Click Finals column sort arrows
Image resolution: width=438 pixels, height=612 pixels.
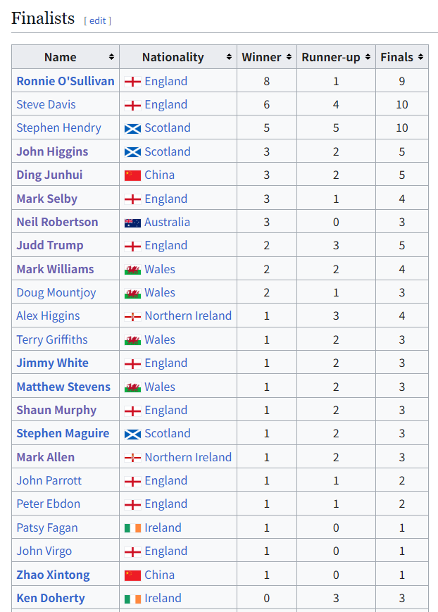click(421, 57)
